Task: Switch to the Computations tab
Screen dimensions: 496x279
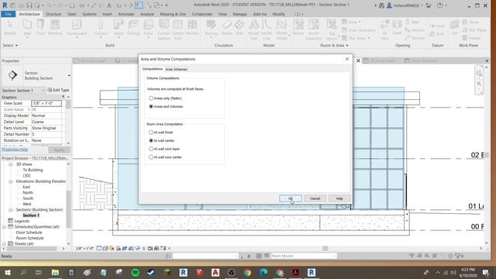Action: pos(152,69)
